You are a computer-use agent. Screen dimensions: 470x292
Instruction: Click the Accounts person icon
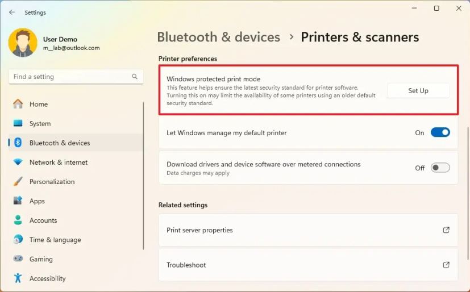(x=18, y=220)
